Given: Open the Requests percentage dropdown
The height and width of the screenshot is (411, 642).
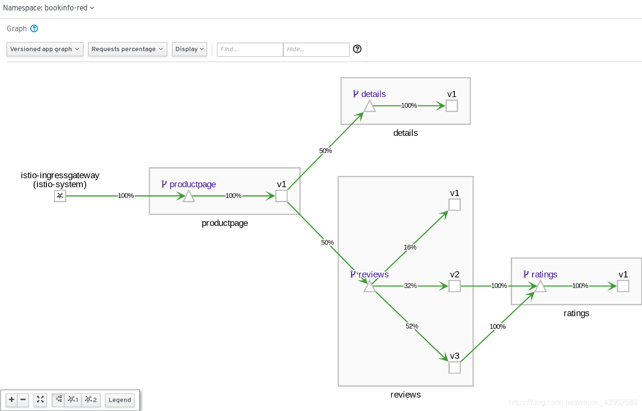Looking at the screenshot, I should point(127,49).
